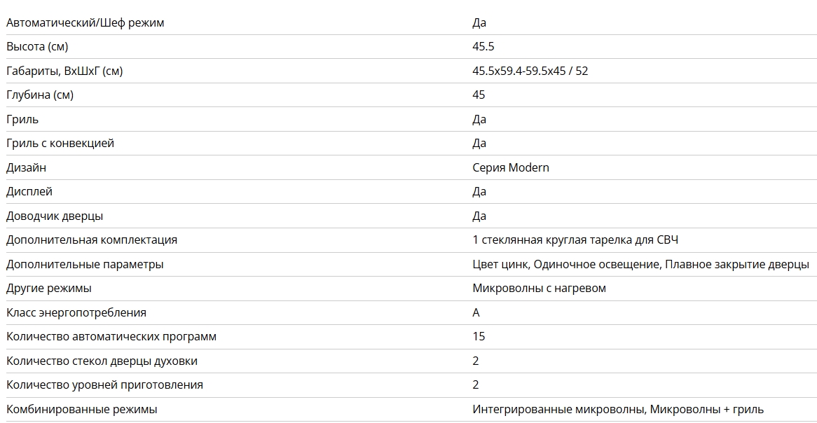This screenshot has width=817, height=423.
Task: Click the 'Класс энергопотребления' label
Action: (x=76, y=312)
